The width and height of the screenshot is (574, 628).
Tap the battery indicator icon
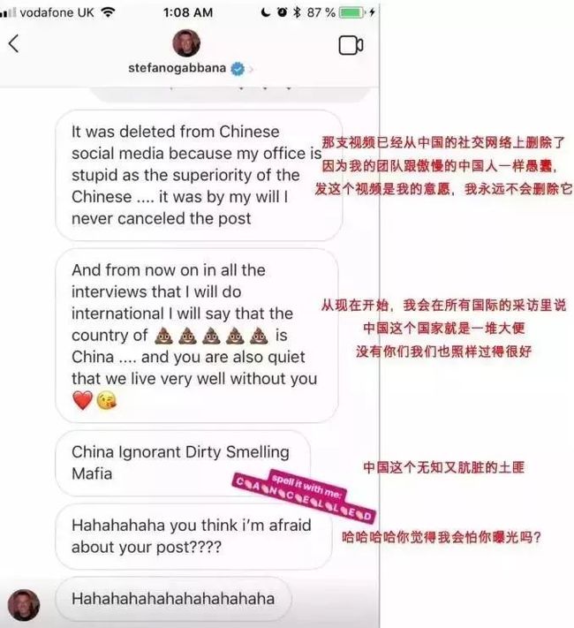click(352, 12)
